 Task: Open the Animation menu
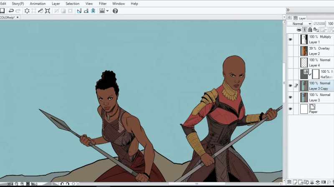(x=38, y=4)
